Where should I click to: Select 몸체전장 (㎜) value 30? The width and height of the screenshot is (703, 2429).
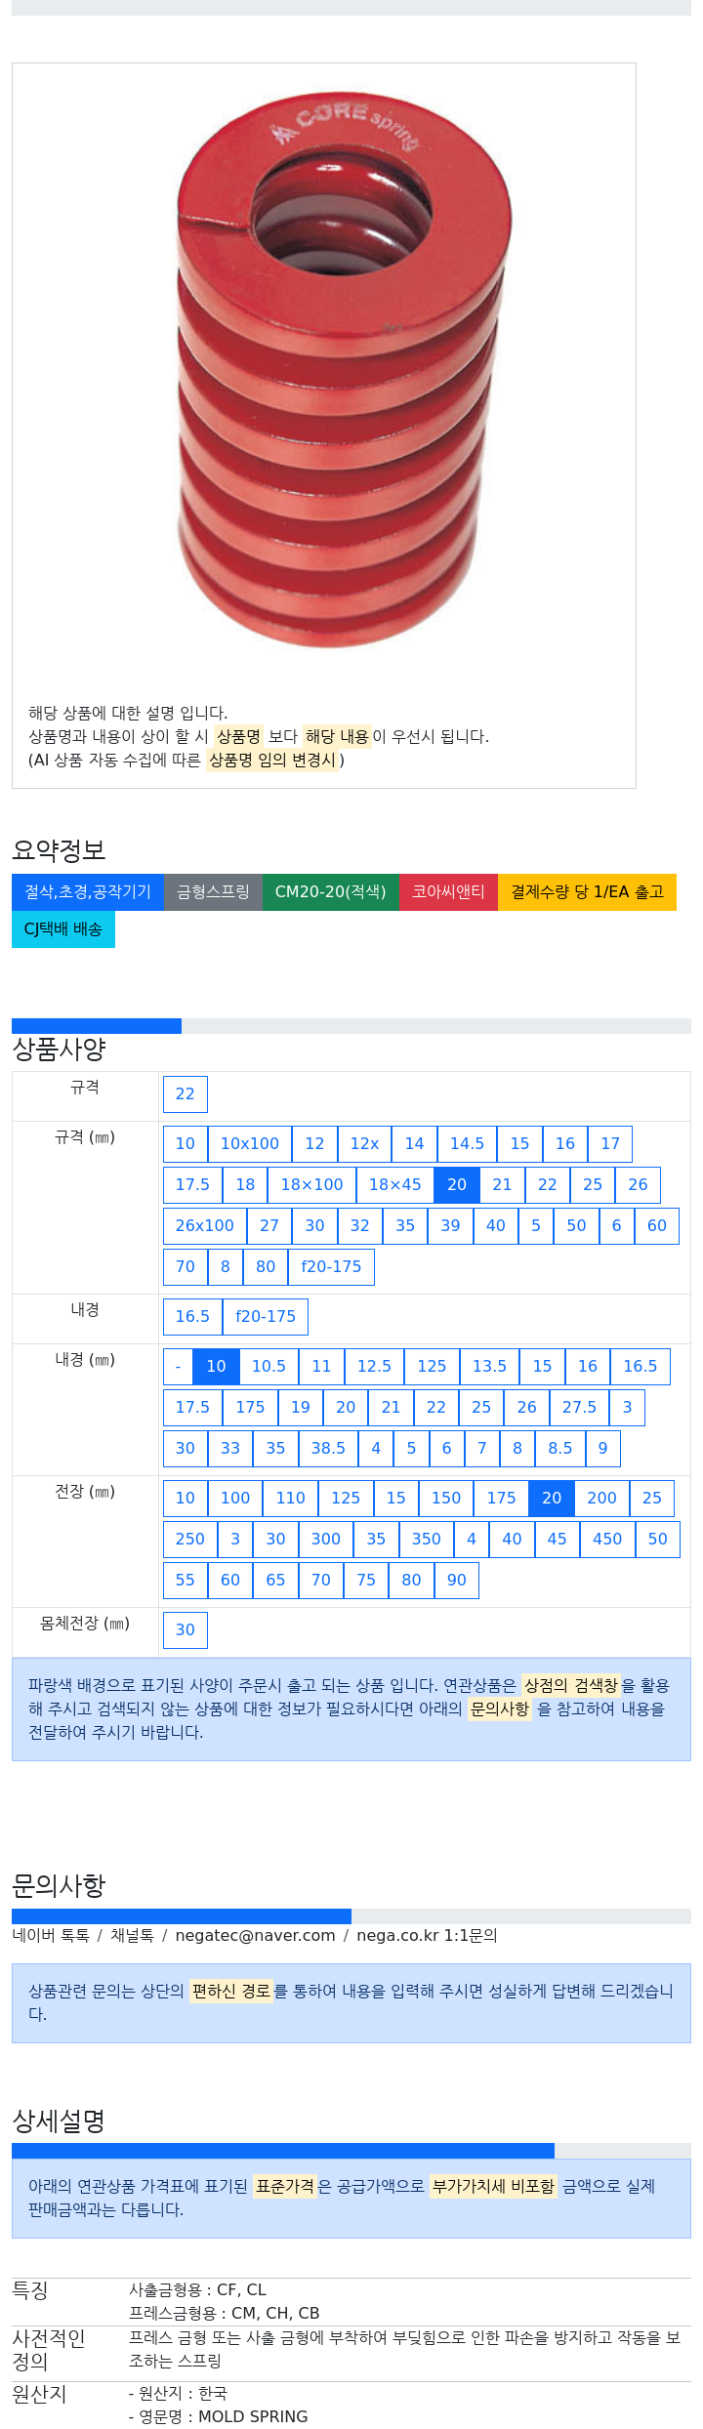186,1630
